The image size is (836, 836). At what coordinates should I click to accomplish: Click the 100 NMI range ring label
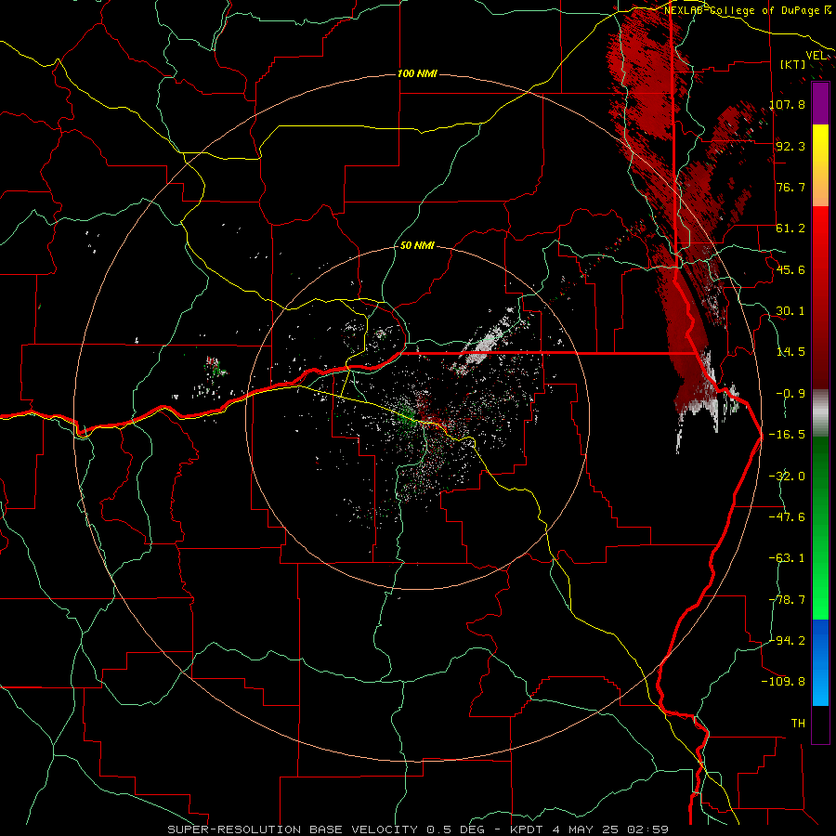click(417, 73)
